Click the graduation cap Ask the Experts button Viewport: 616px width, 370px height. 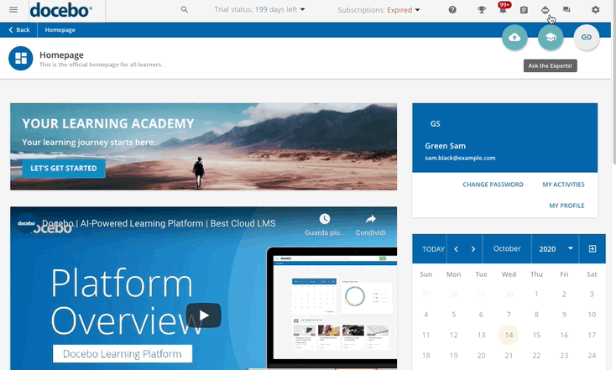551,38
